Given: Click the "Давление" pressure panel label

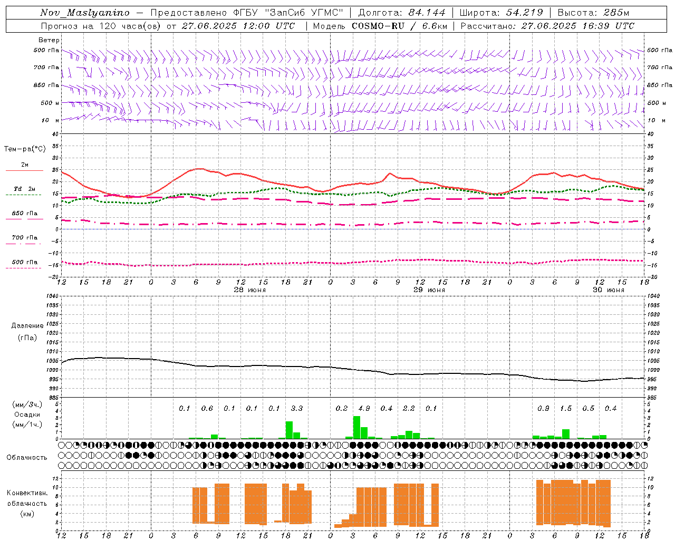Looking at the screenshot, I should pos(27,326).
